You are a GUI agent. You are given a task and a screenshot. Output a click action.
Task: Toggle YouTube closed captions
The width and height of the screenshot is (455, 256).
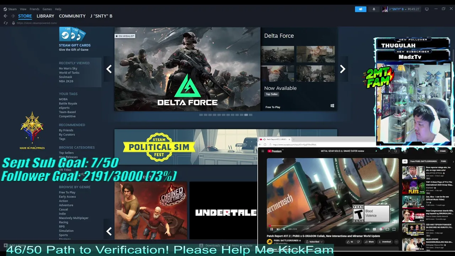tap(374, 229)
